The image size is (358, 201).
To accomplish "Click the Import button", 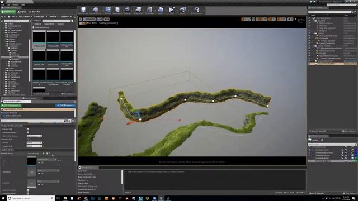I will [x=22, y=12].
